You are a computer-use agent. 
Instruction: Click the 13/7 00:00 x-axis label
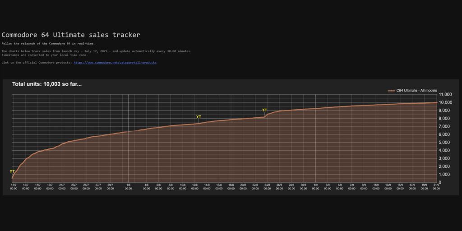14,187
